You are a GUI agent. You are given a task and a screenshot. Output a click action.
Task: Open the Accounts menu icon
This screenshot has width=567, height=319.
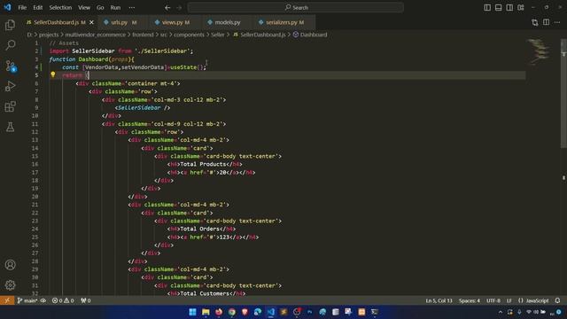point(10,265)
